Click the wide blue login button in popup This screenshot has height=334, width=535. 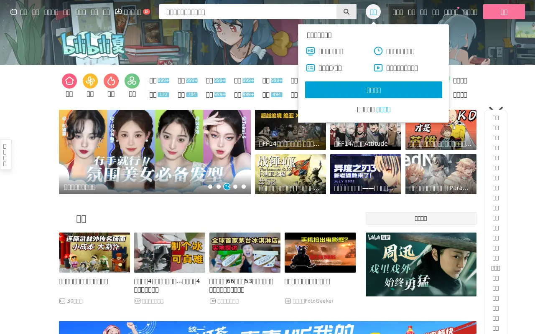tap(374, 90)
